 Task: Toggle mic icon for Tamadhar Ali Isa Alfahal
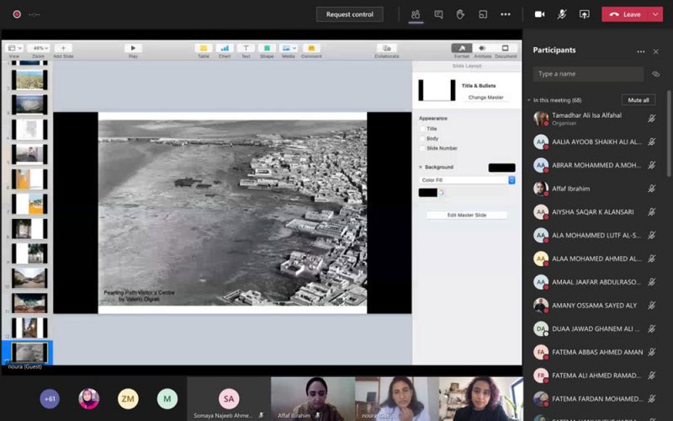click(x=651, y=119)
